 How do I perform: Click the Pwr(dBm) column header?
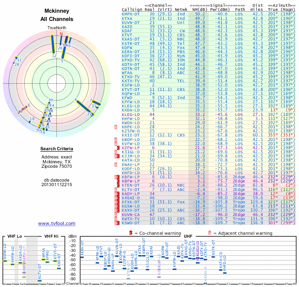tap(220, 10)
